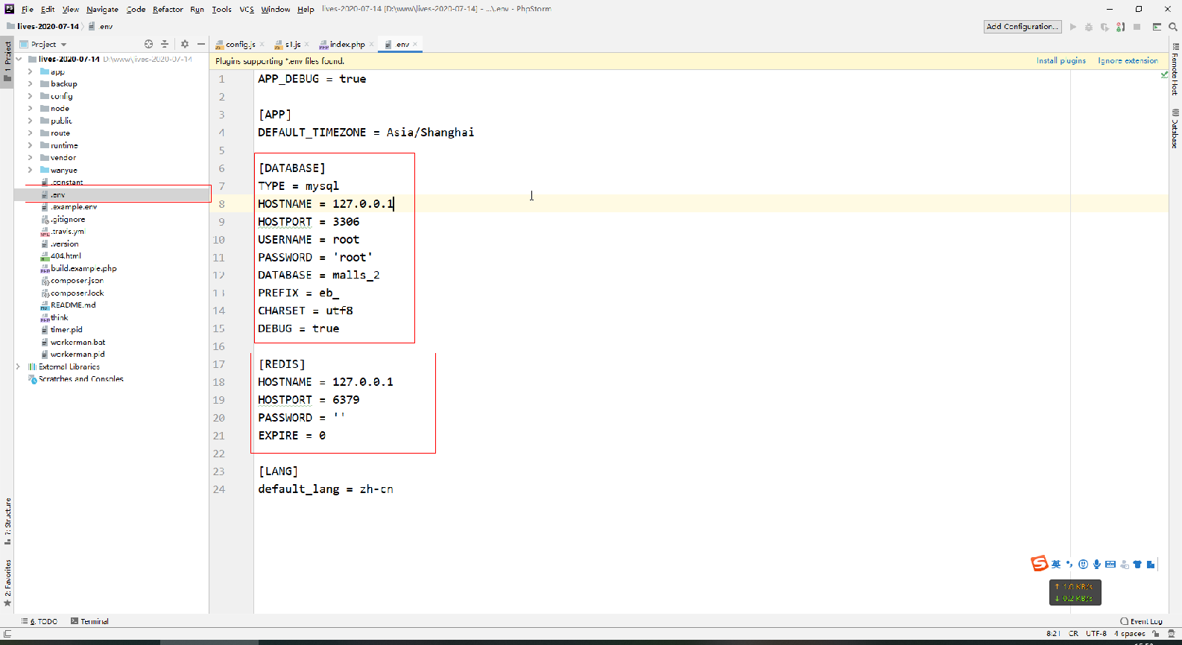Click Add Configuration button

[x=1022, y=27]
